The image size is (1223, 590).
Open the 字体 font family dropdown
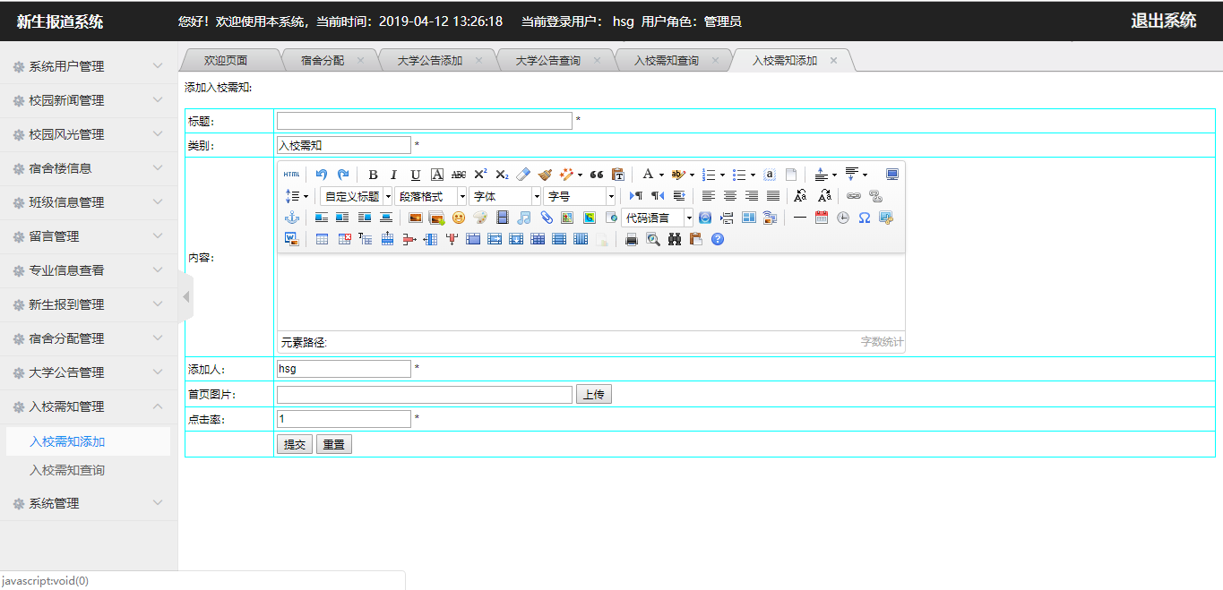pyautogui.click(x=505, y=196)
